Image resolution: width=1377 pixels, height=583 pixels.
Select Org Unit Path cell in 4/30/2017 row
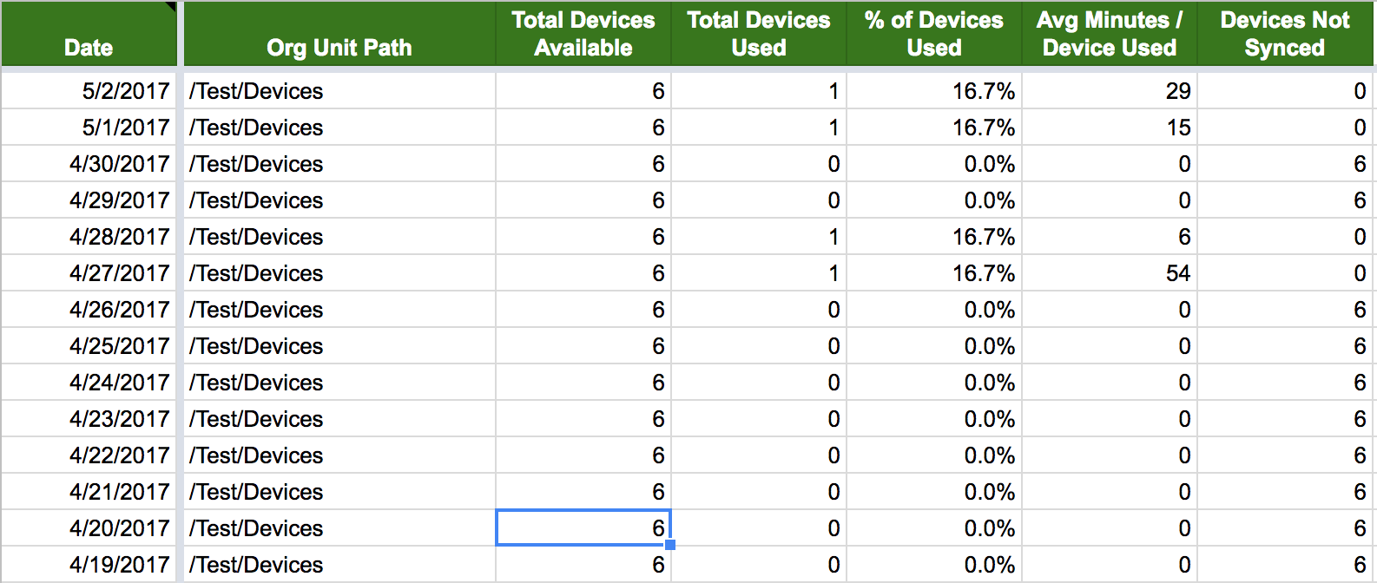339,164
